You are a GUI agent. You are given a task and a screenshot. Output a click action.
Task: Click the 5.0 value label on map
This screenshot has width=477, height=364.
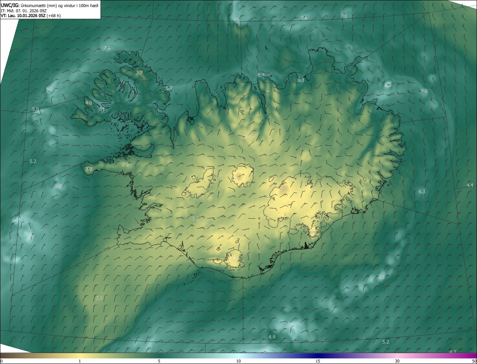35,109
